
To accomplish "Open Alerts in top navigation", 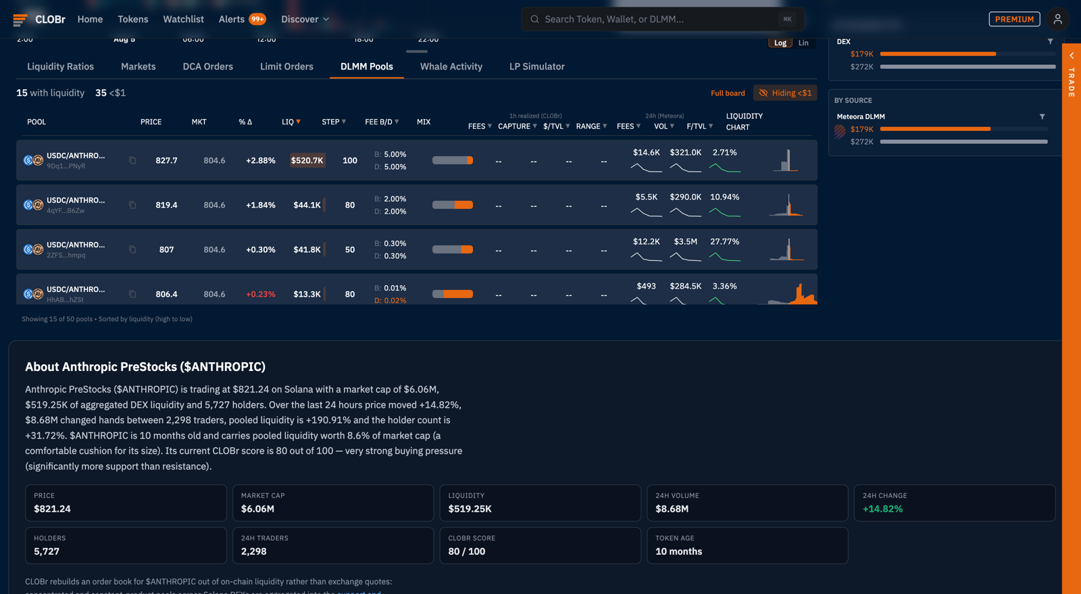I will tap(232, 19).
